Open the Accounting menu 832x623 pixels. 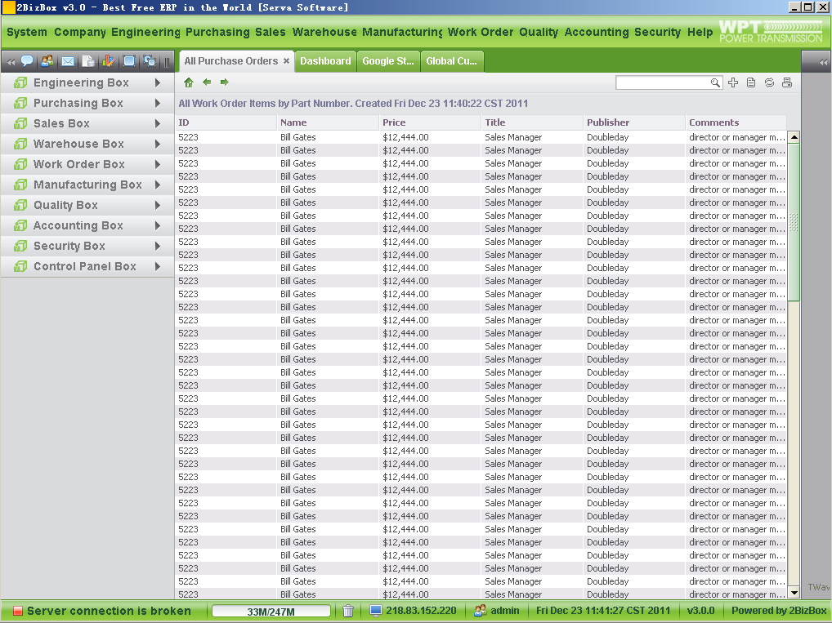[596, 33]
